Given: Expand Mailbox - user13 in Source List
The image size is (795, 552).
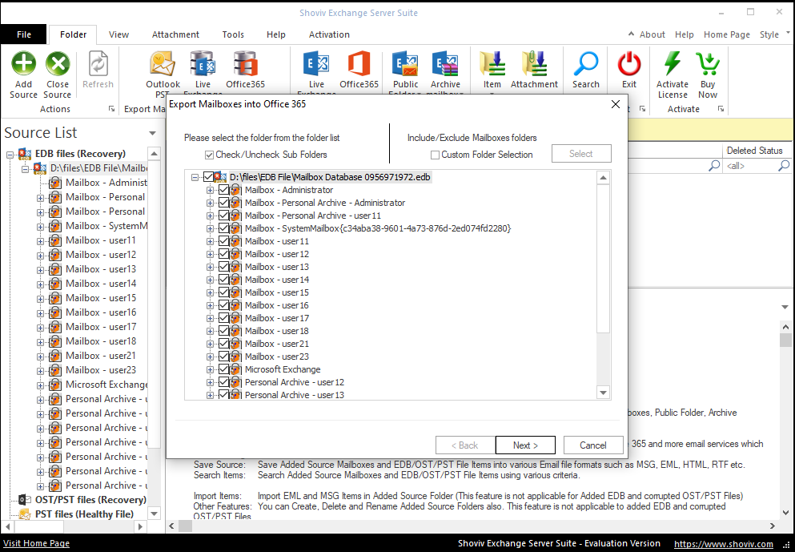Looking at the screenshot, I should (40, 270).
